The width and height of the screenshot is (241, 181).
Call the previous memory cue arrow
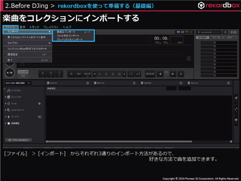[x=160, y=74]
